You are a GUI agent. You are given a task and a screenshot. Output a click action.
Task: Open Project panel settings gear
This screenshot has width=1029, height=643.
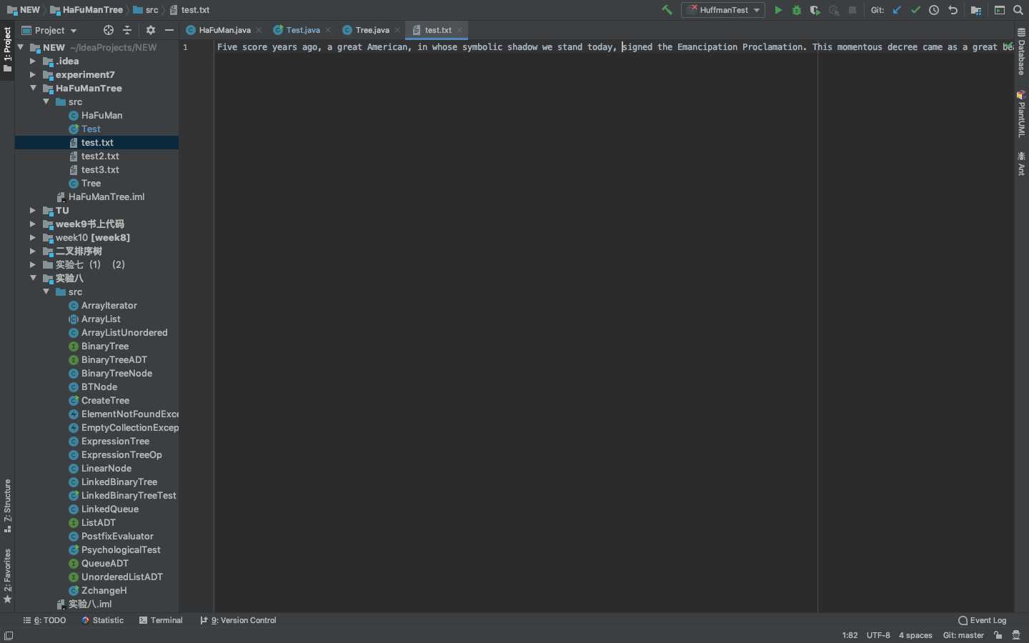[150, 30]
